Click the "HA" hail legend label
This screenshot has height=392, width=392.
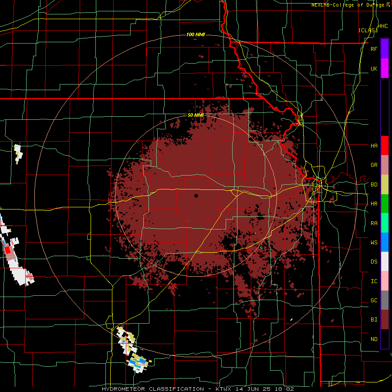[x=374, y=146]
